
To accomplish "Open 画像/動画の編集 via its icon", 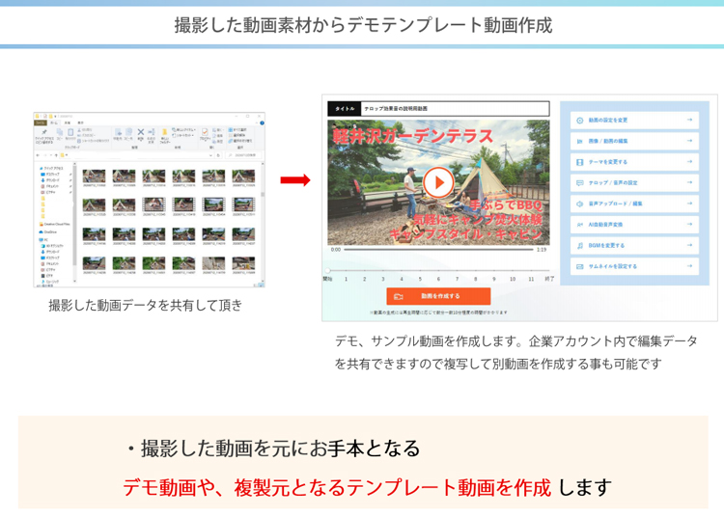I will click(579, 141).
